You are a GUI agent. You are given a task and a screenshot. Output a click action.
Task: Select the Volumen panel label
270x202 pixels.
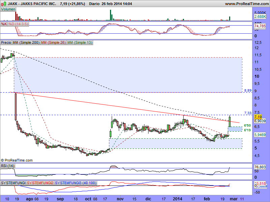point(8,9)
